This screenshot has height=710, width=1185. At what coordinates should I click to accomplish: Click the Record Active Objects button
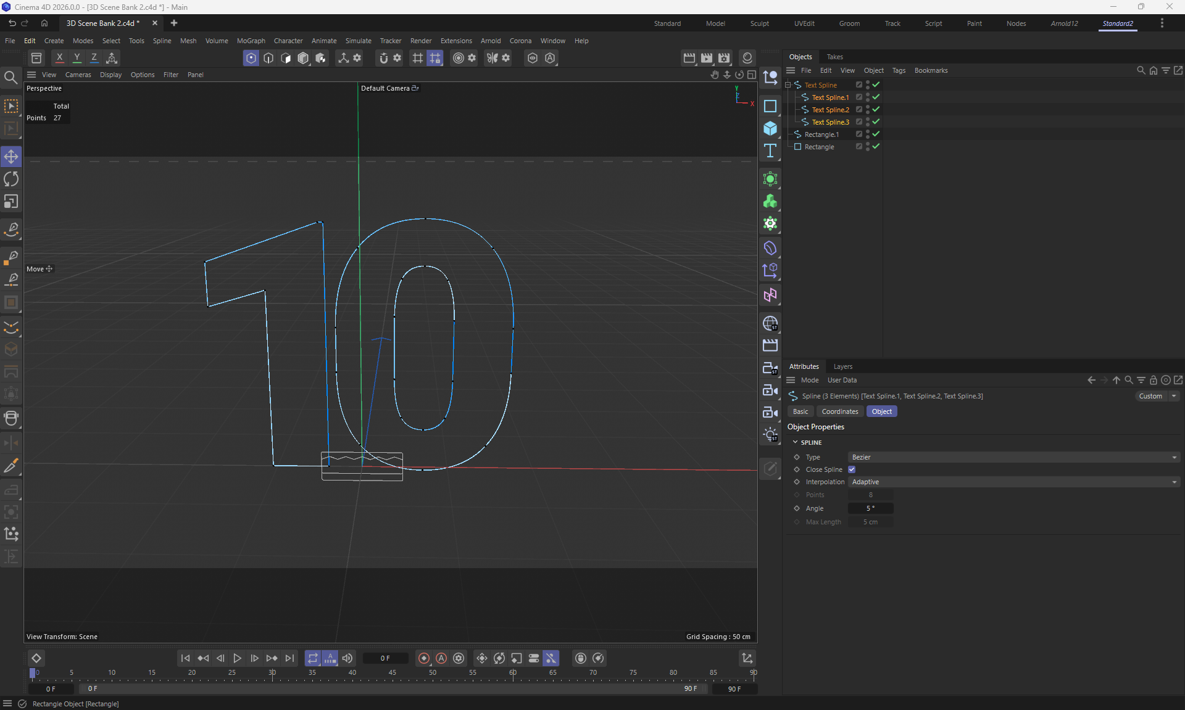(x=423, y=658)
